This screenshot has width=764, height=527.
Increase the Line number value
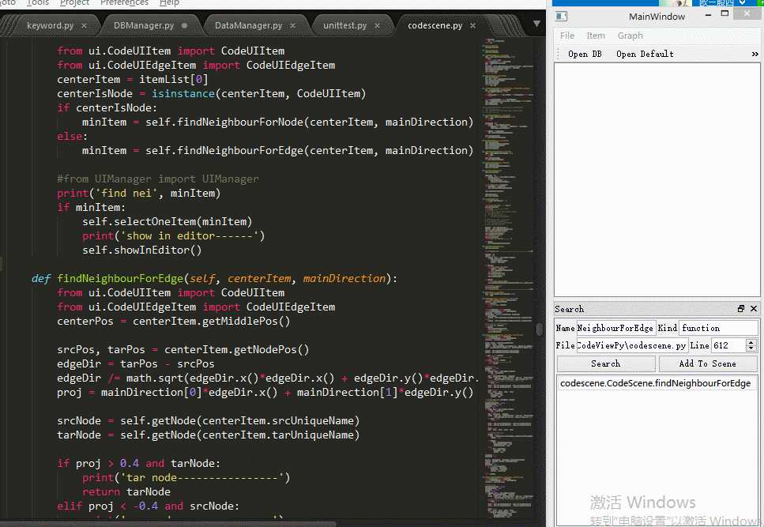tap(751, 342)
